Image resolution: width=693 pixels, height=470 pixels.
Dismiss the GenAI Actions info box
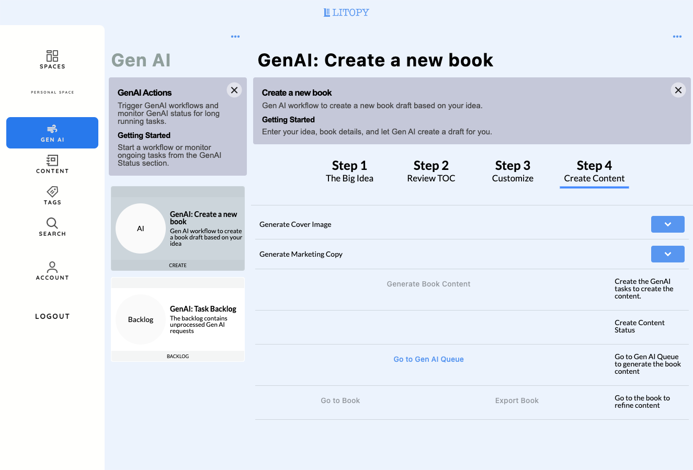pos(234,90)
